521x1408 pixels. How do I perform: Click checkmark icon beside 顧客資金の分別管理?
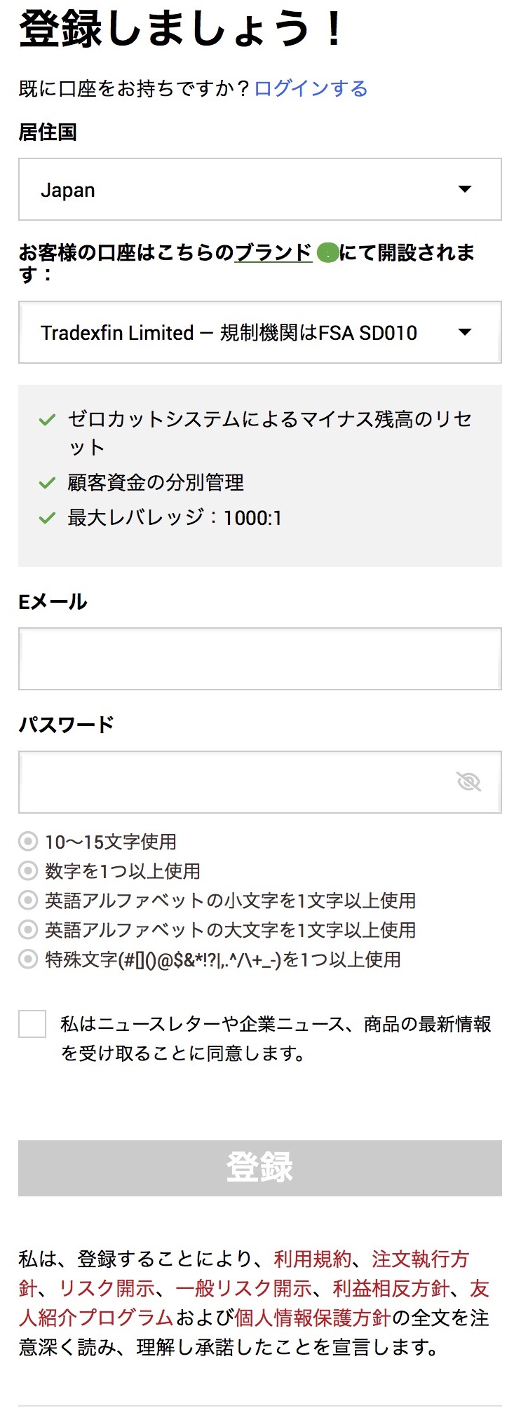[47, 483]
